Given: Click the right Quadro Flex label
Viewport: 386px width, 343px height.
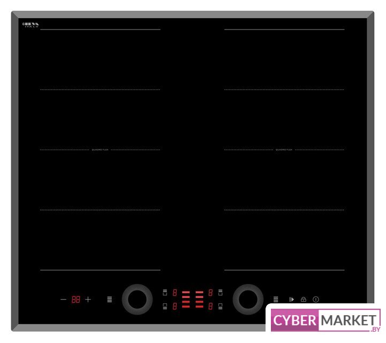Looking at the screenshot, I should [x=284, y=150].
